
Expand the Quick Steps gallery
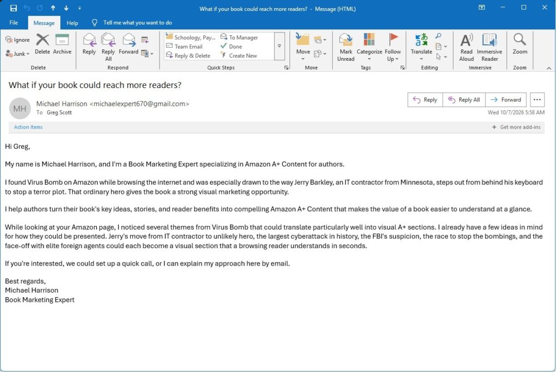[x=280, y=46]
